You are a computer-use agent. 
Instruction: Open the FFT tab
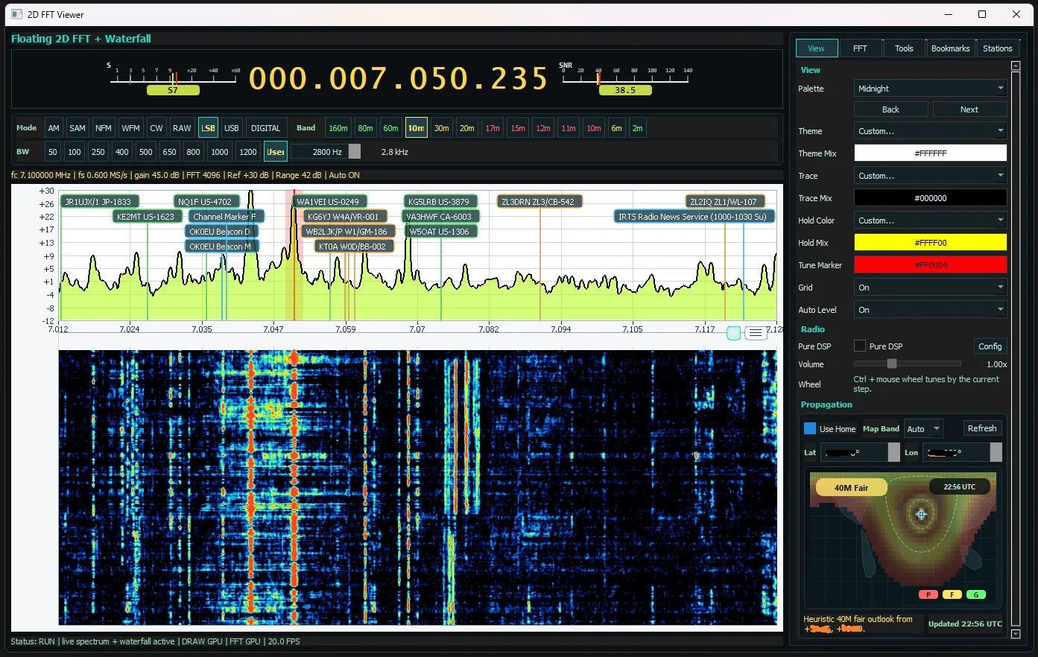coord(861,48)
